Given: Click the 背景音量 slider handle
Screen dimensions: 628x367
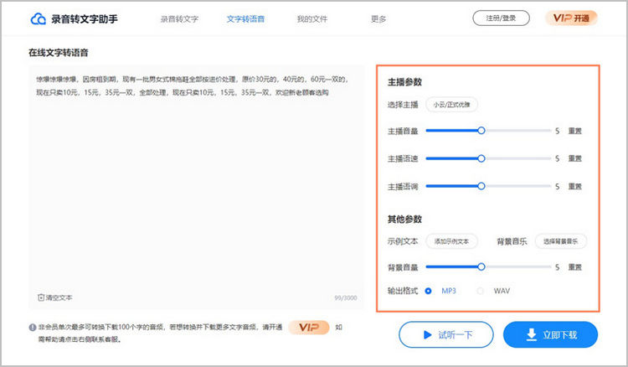Looking at the screenshot, I should [481, 266].
